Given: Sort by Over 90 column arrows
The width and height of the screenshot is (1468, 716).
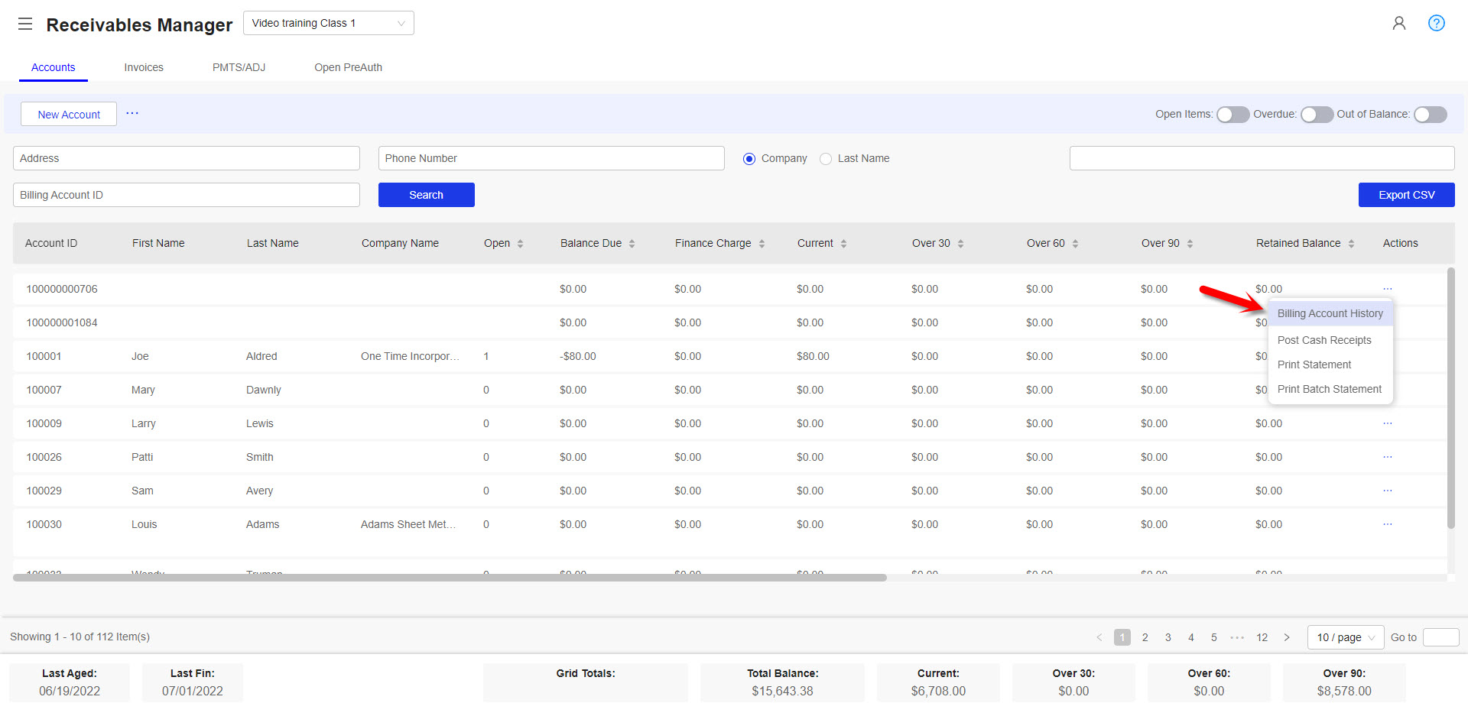Looking at the screenshot, I should pos(1190,244).
